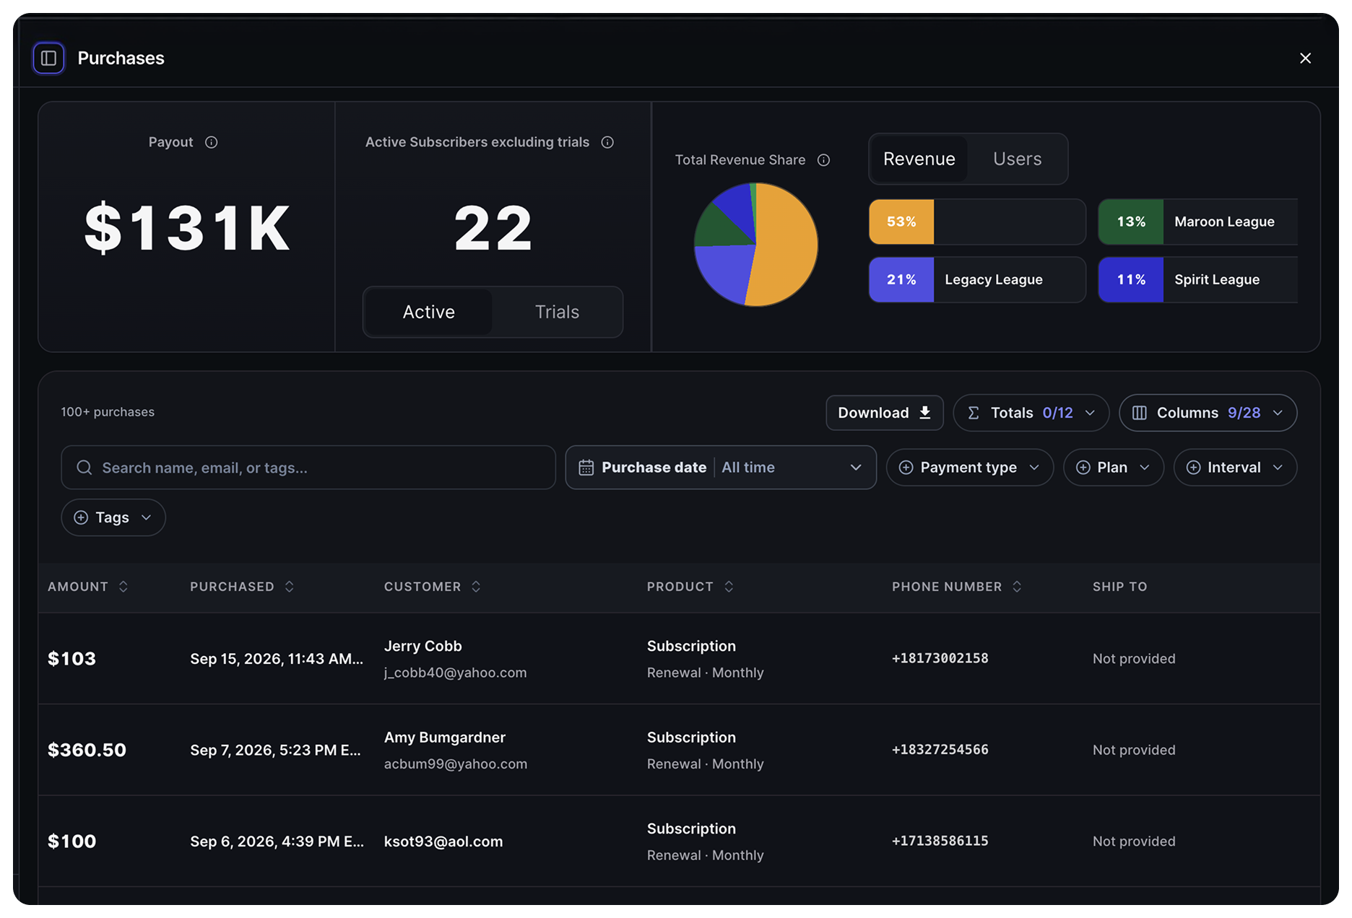Click the calendar icon in Purchase date filter
The image size is (1352, 918).
coord(586,468)
